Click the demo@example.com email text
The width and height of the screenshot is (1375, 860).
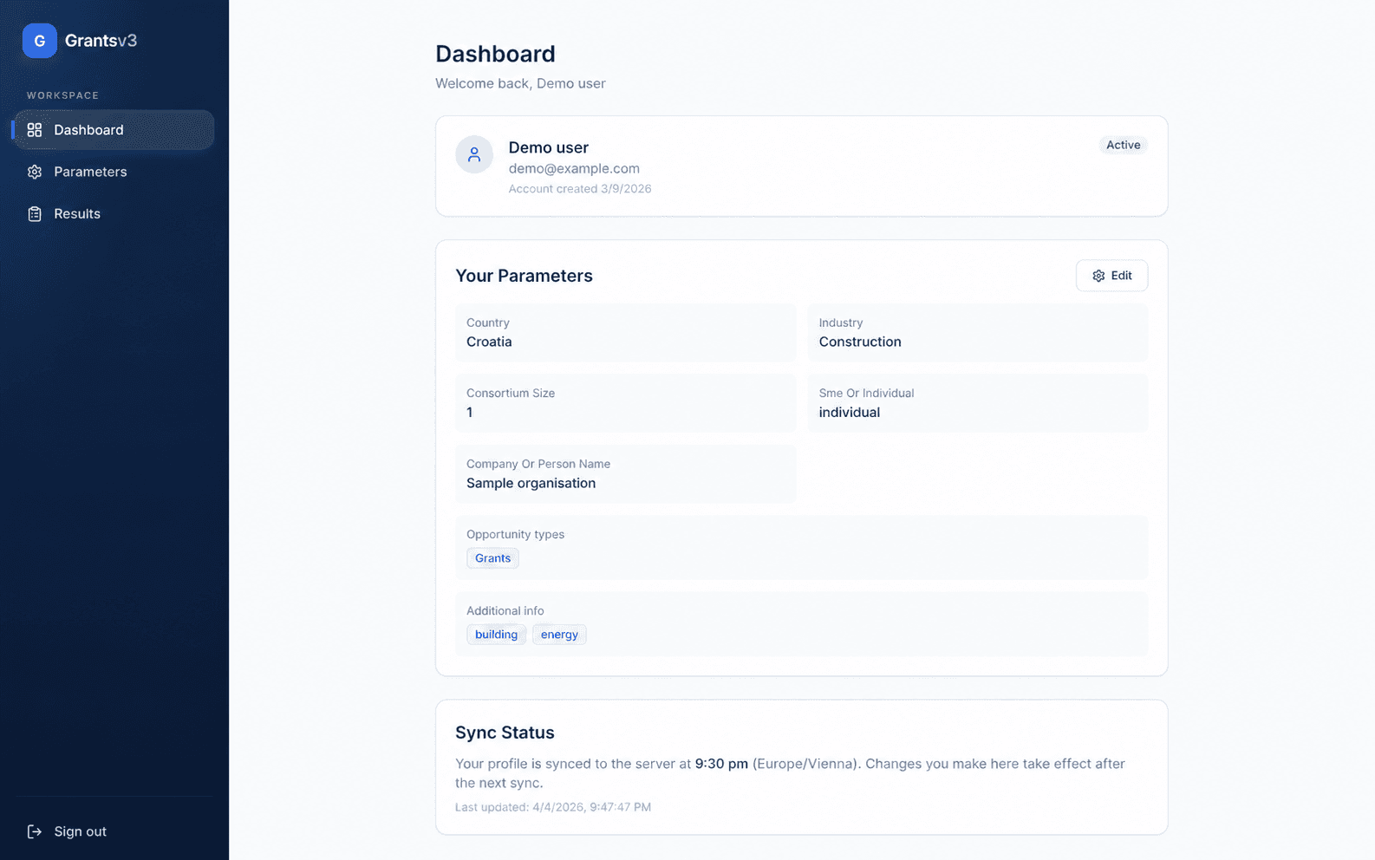(x=574, y=168)
